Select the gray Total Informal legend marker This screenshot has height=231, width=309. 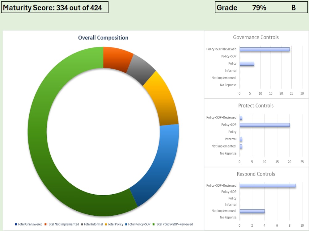pos(82,224)
